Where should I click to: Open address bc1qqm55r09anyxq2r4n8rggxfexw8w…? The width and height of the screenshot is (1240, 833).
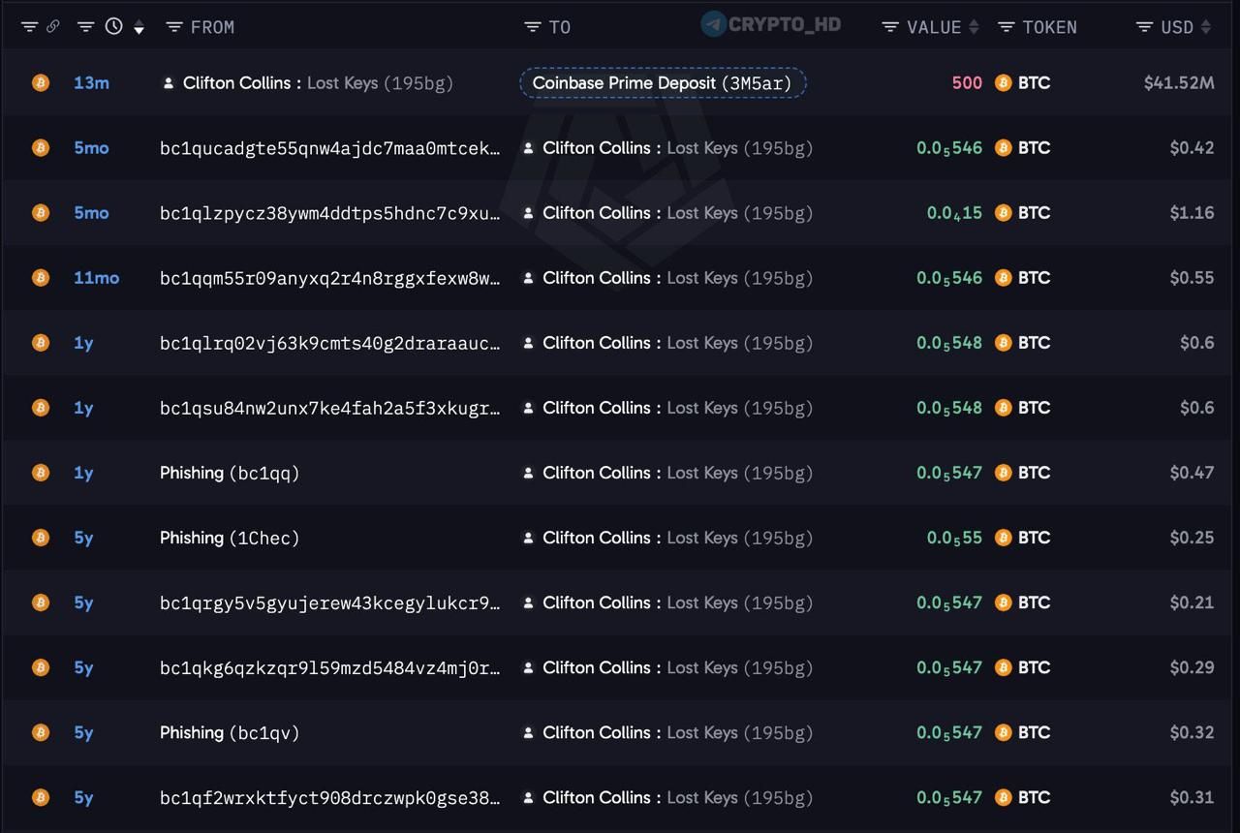coord(330,278)
